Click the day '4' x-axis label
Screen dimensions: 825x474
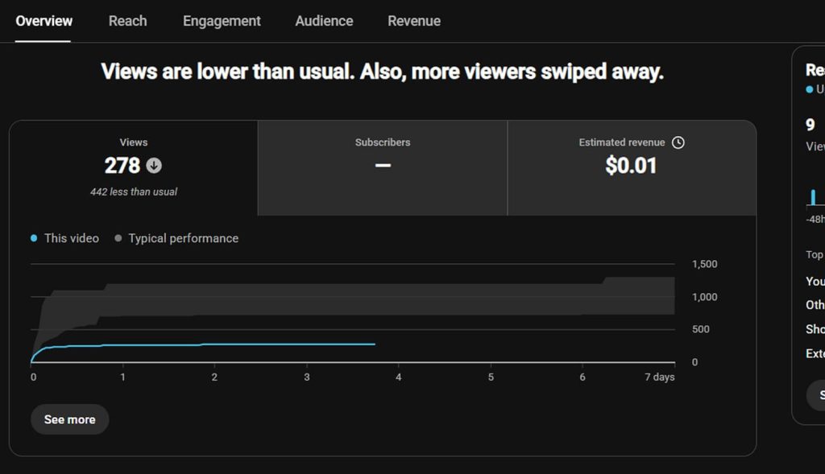tap(398, 377)
